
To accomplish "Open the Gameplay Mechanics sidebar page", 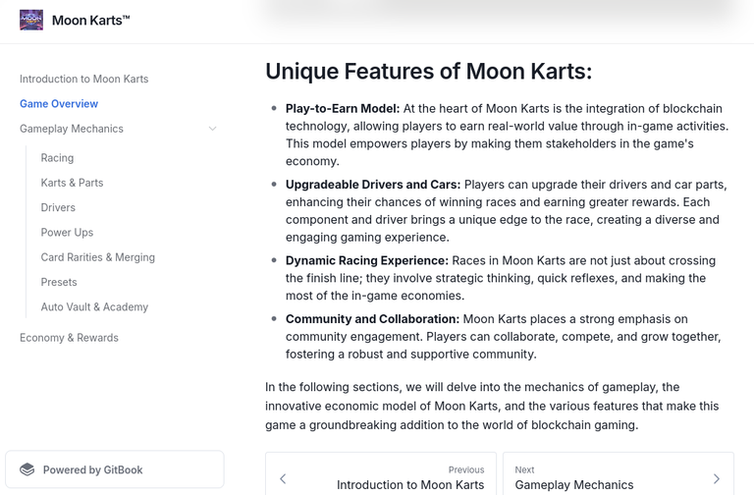I will (x=72, y=129).
